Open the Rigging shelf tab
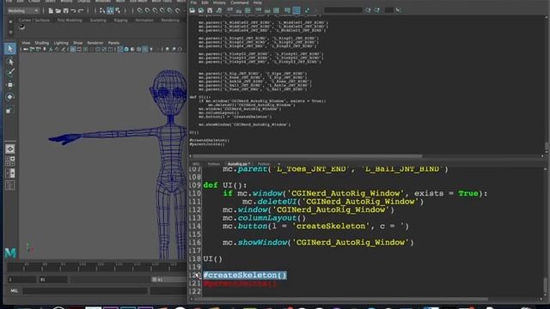 click(120, 21)
